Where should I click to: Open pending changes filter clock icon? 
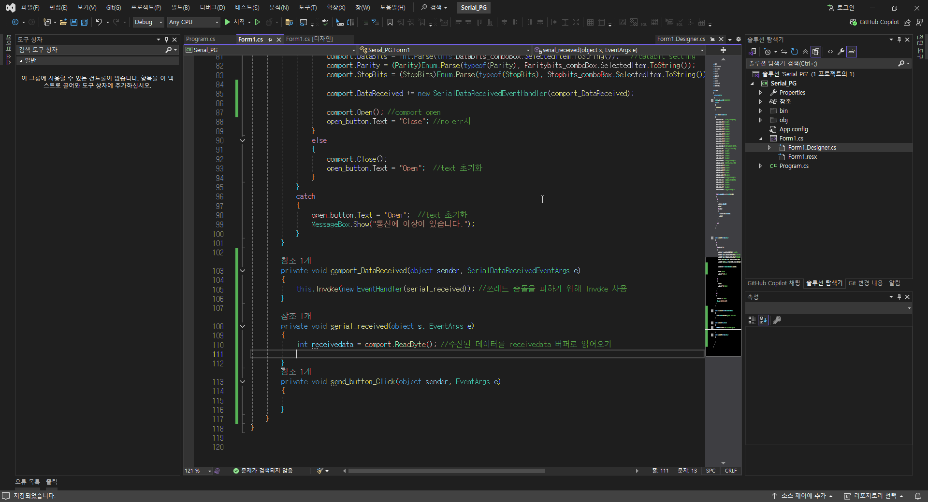[x=768, y=52]
